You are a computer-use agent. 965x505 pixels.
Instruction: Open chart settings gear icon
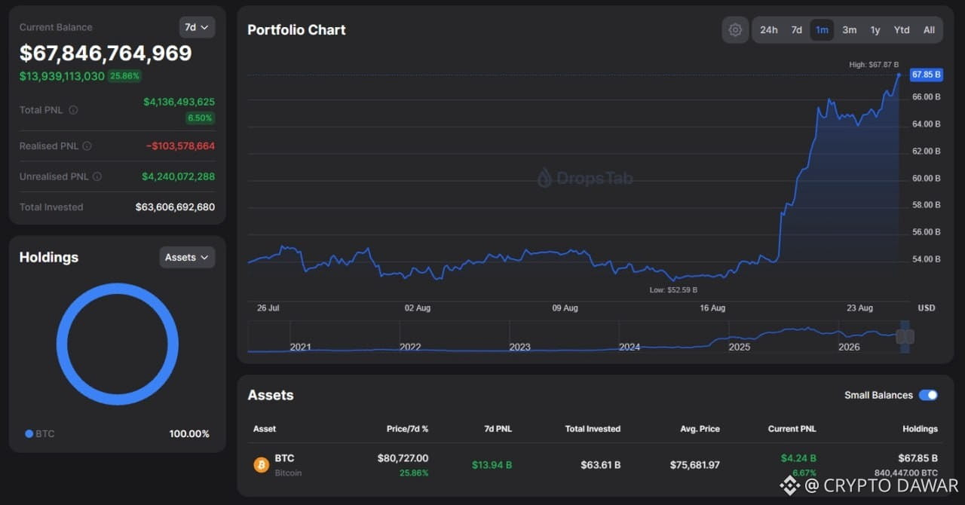[735, 30]
